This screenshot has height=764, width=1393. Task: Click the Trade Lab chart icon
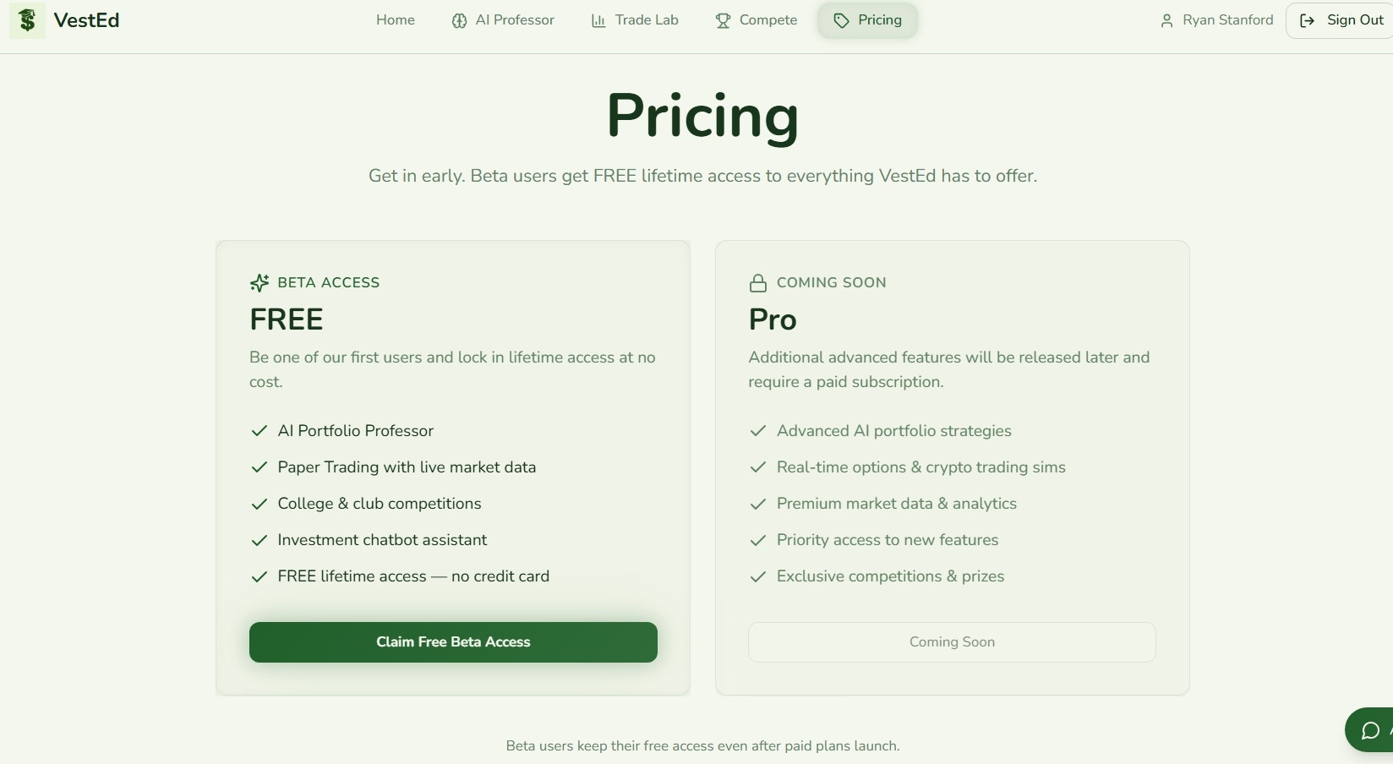coord(598,21)
